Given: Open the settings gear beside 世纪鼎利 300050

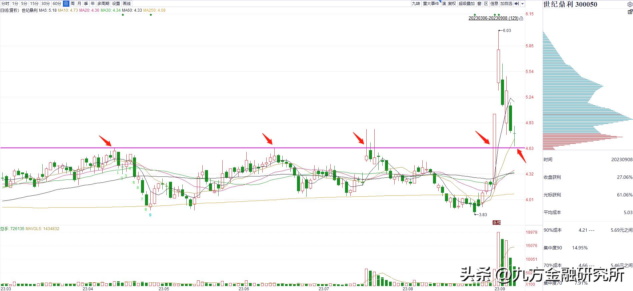Looking at the screenshot, I should [630, 4].
